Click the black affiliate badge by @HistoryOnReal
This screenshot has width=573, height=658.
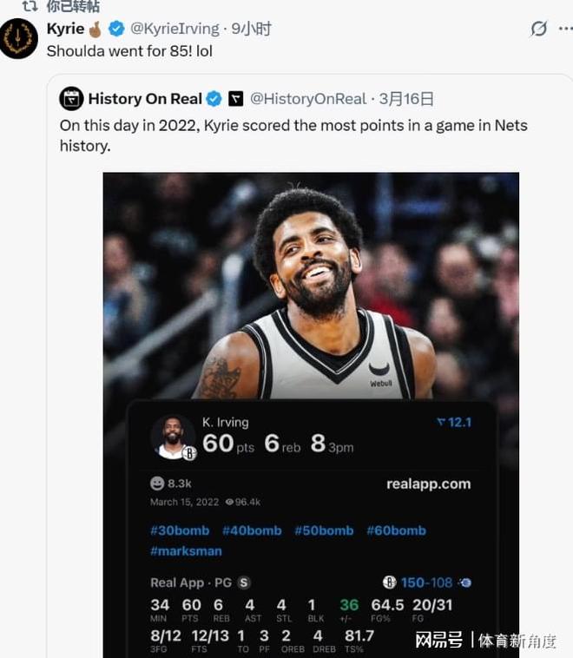(236, 99)
